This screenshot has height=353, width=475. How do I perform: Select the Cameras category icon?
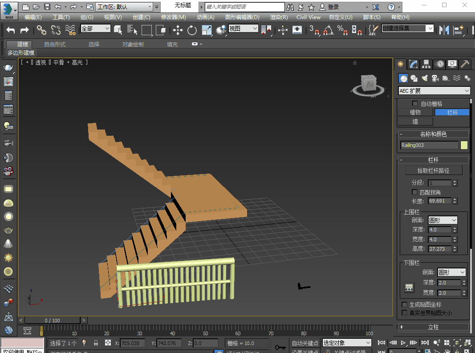pyautogui.click(x=435, y=78)
